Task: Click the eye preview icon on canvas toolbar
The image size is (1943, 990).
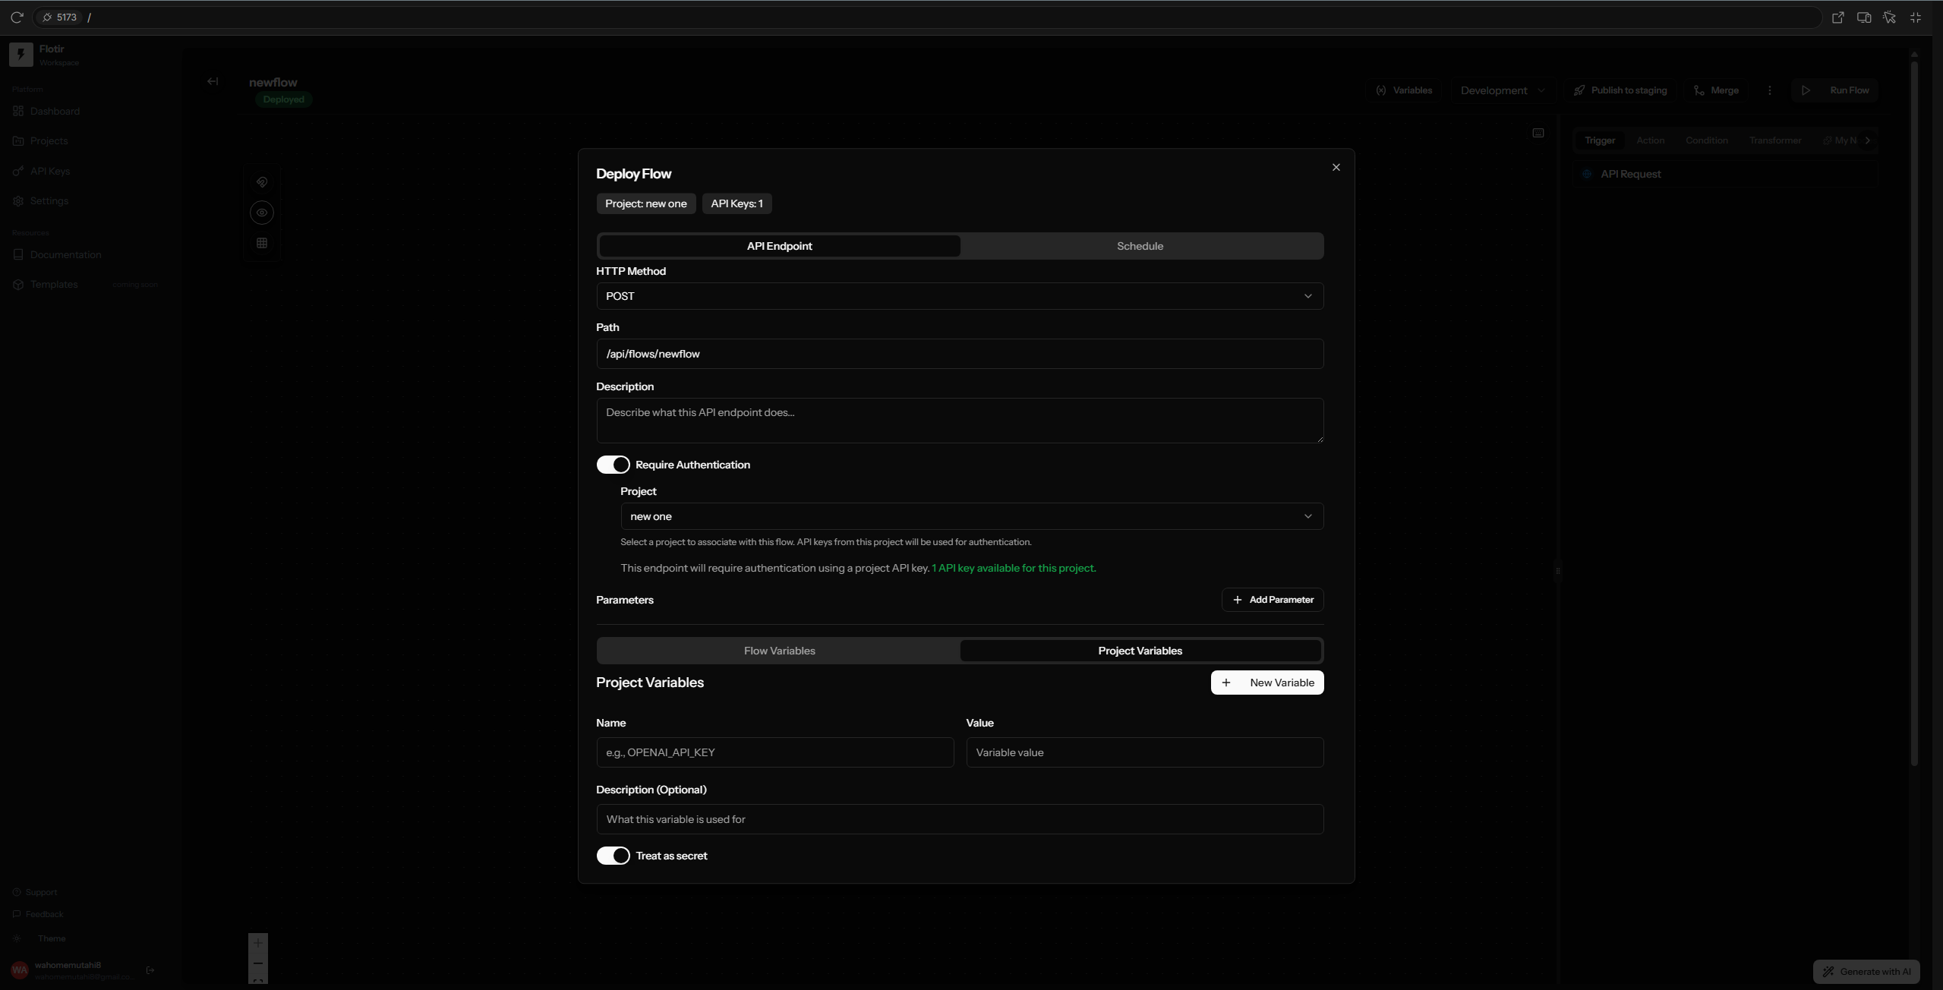Action: [262, 213]
